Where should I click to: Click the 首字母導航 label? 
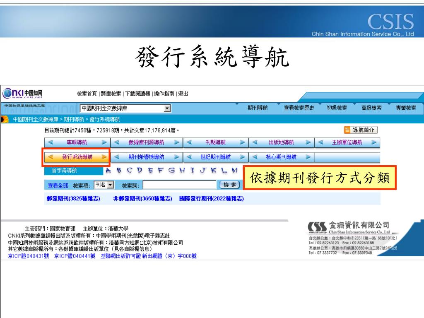[x=64, y=171]
